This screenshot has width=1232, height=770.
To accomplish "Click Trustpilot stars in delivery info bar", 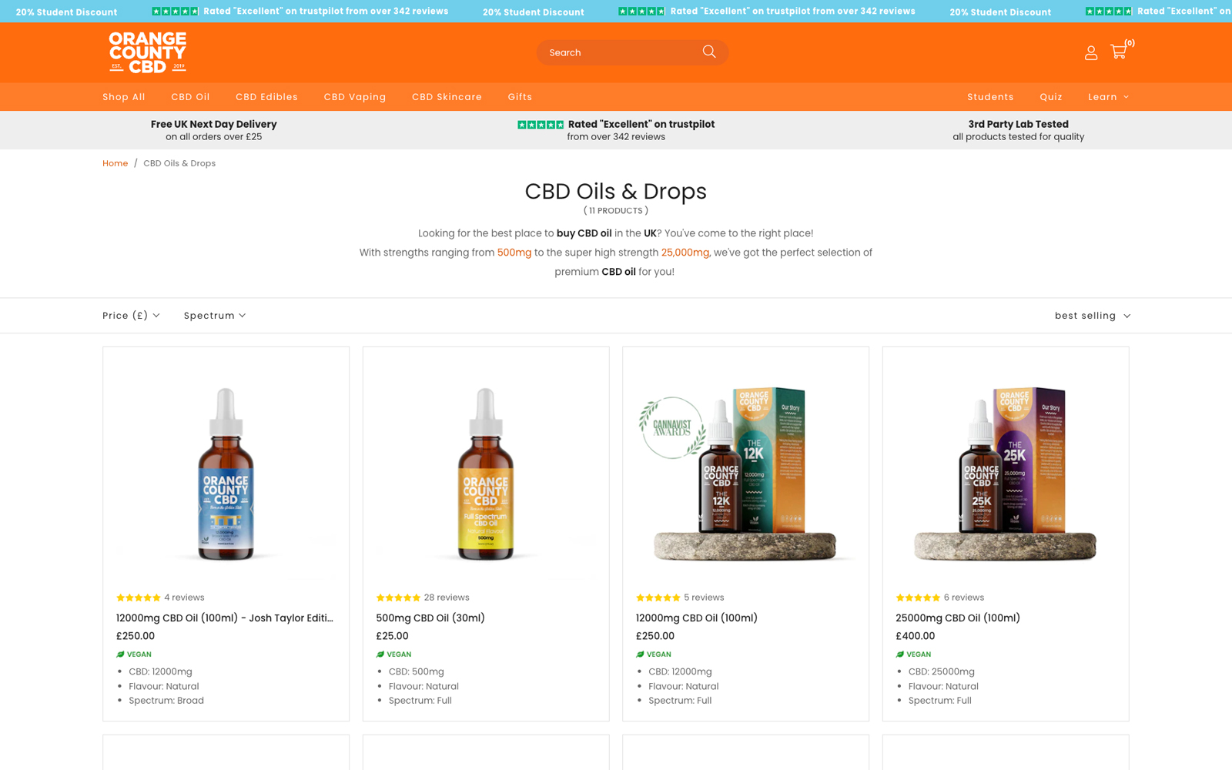I will (541, 124).
